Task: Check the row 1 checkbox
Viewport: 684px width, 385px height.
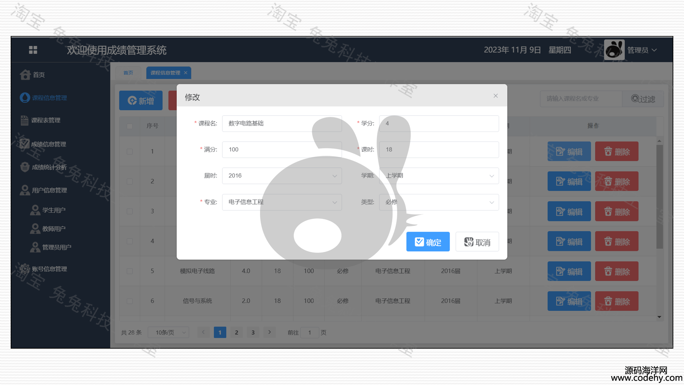Action: click(x=130, y=152)
